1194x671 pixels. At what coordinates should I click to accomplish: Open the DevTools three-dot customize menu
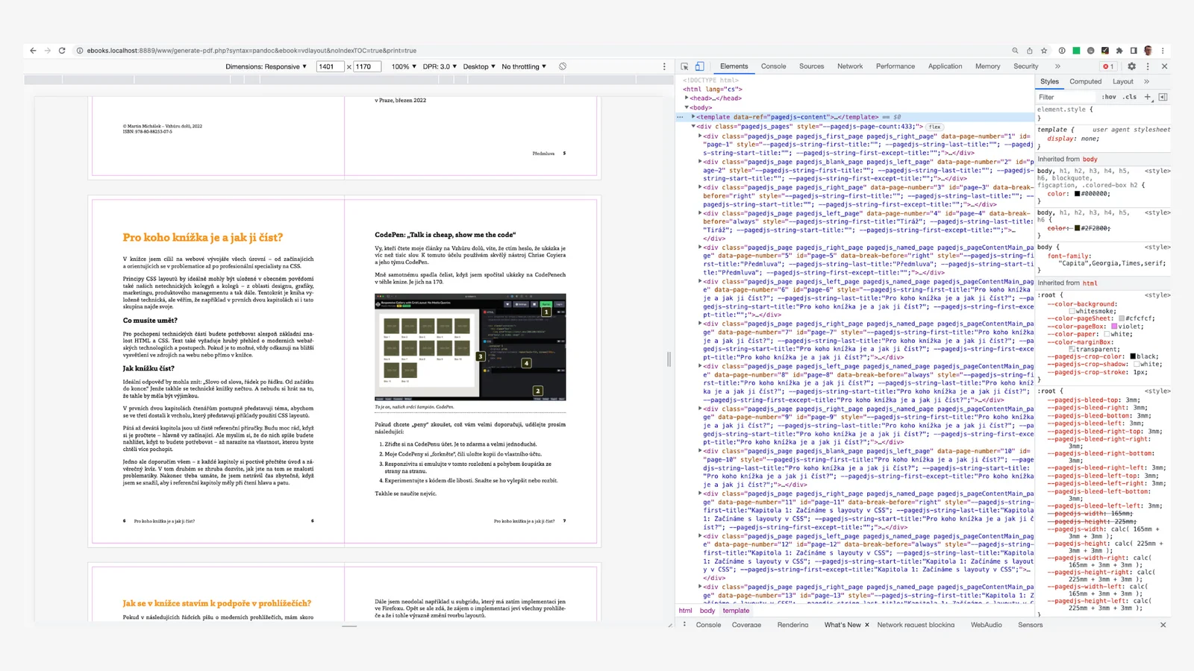coord(1148,66)
